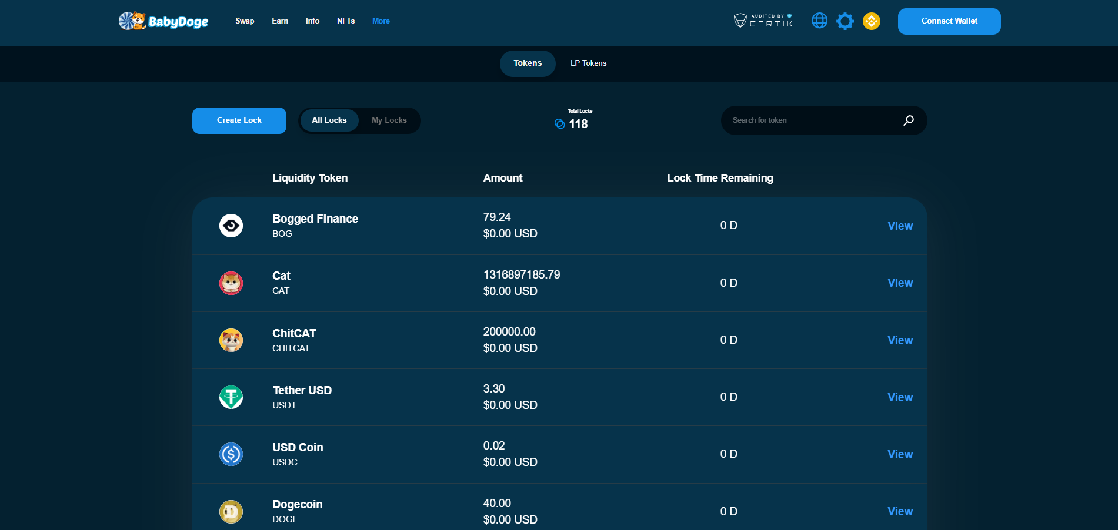Click the Create Lock button

click(x=239, y=120)
